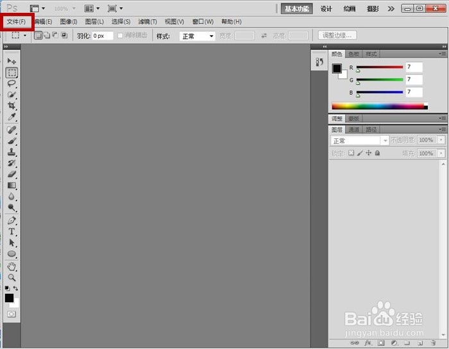
Task: Swap foreground and background colors
Action: pos(16,288)
